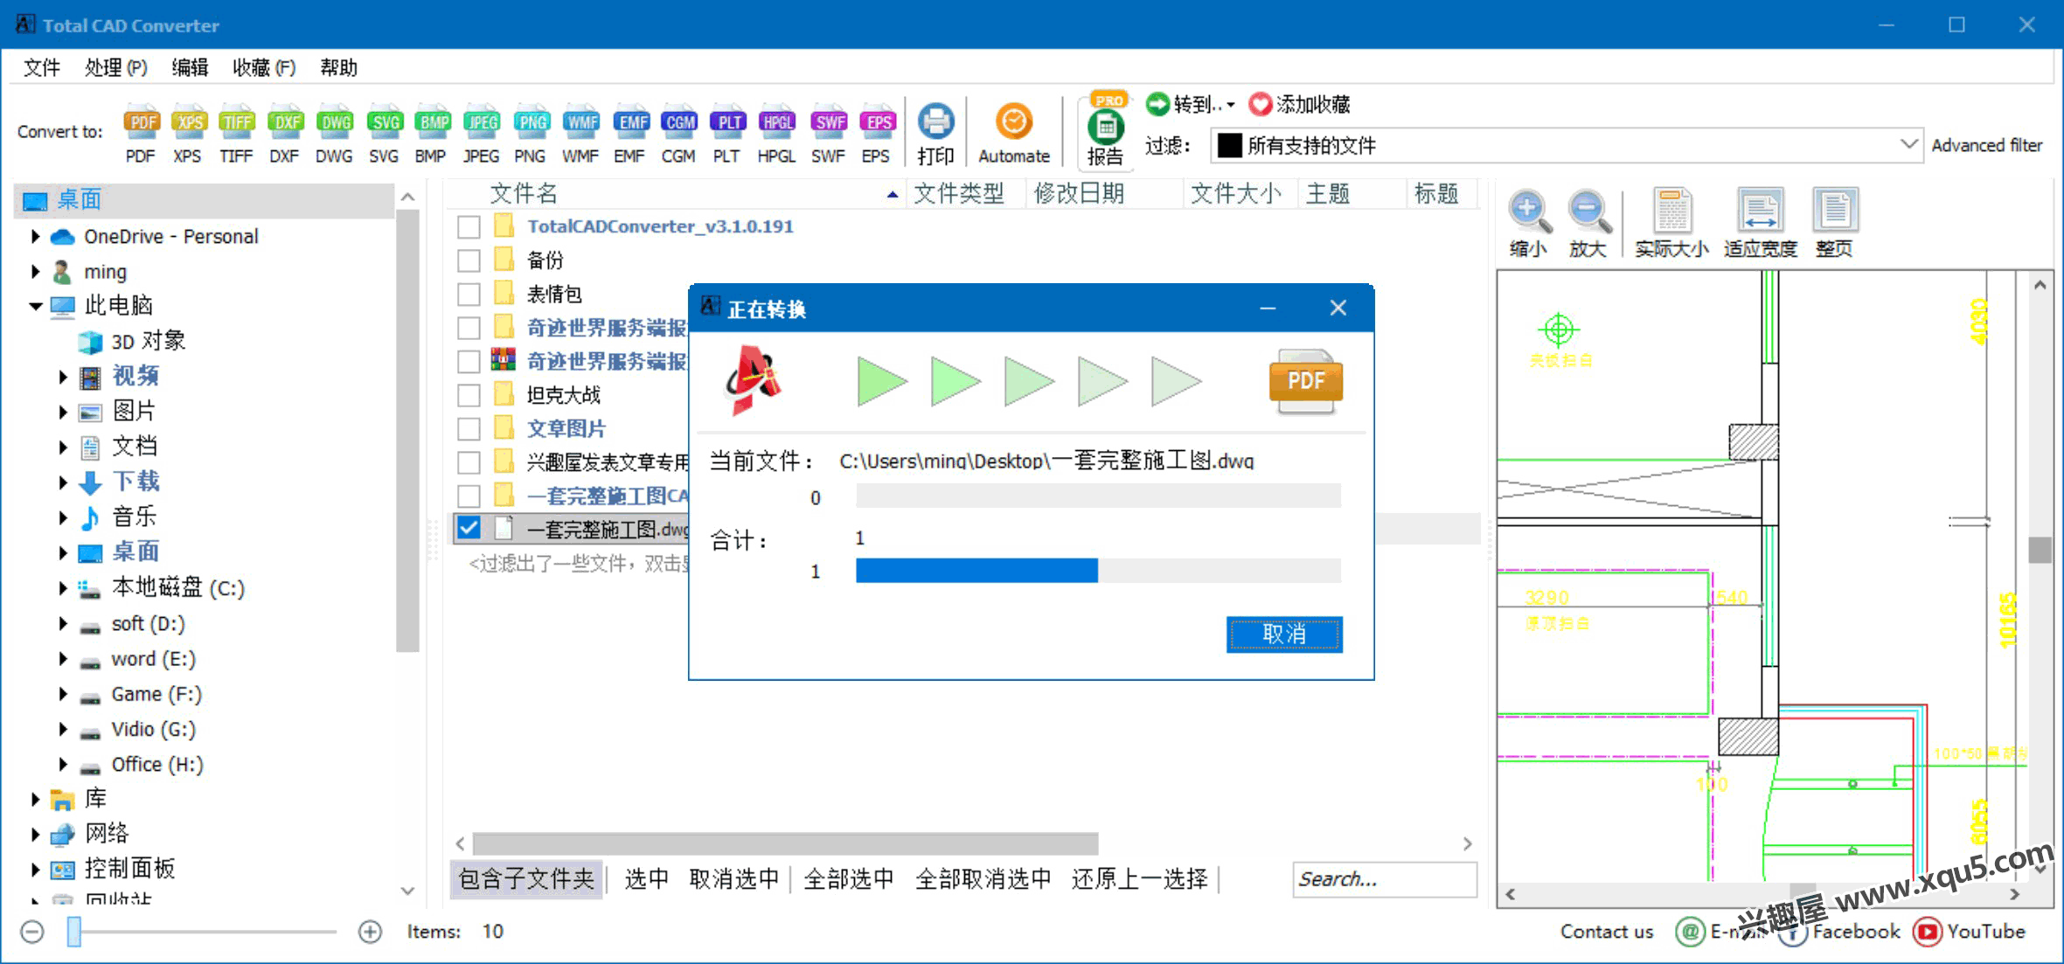Click plus button beside zoom slider
Viewport: 2064px width, 964px height.
pyautogui.click(x=370, y=932)
